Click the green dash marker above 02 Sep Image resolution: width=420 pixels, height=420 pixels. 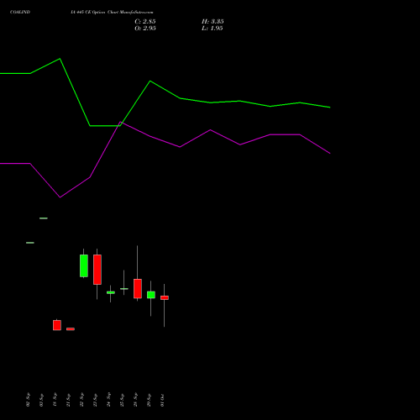click(30, 243)
